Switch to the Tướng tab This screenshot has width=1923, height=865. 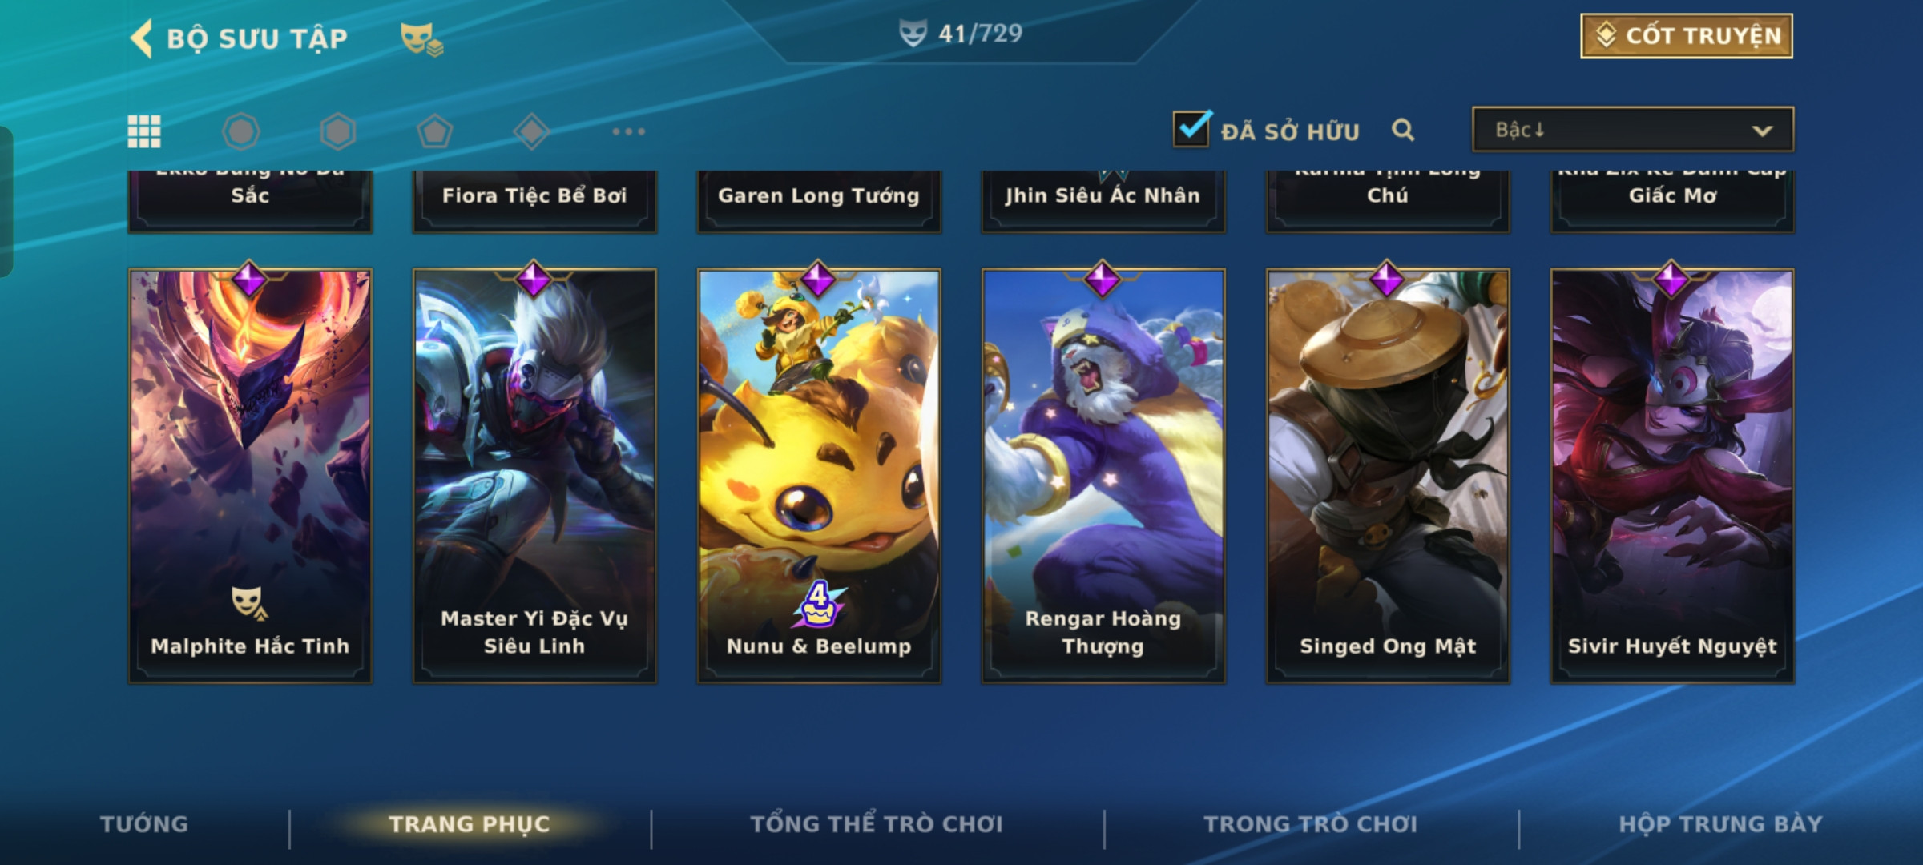[144, 824]
